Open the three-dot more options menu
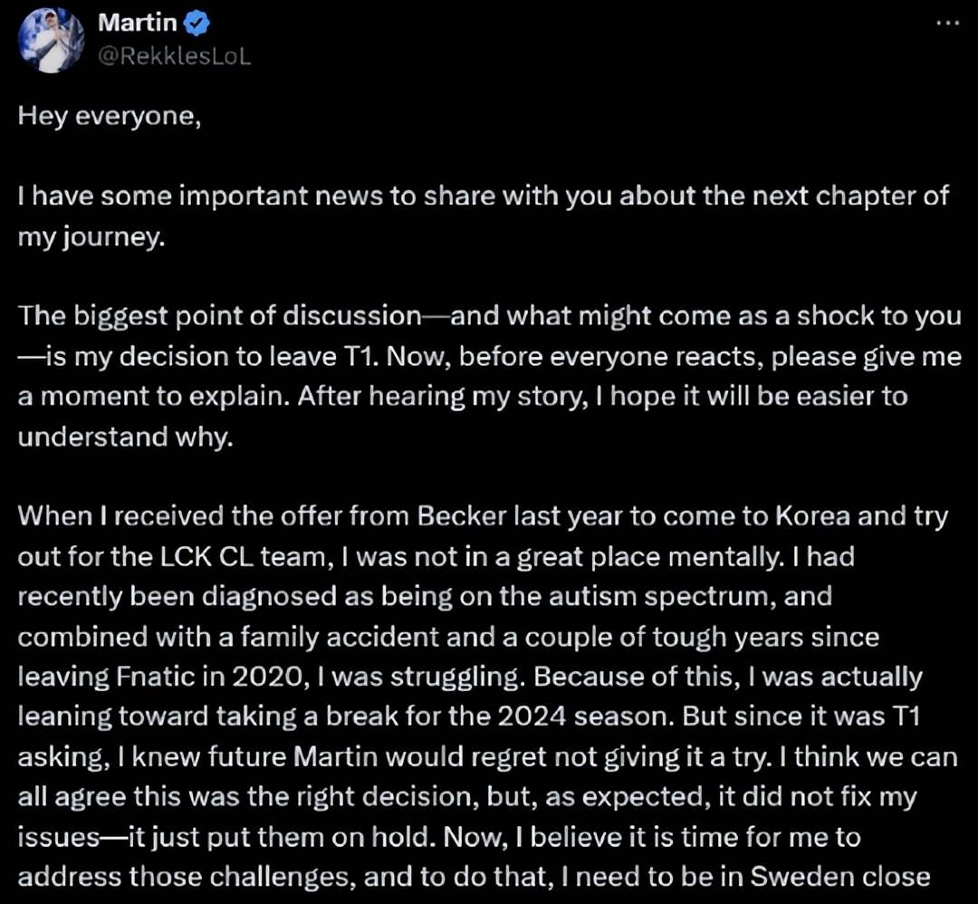The image size is (978, 904). [x=947, y=23]
